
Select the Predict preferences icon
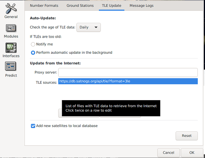10,66
